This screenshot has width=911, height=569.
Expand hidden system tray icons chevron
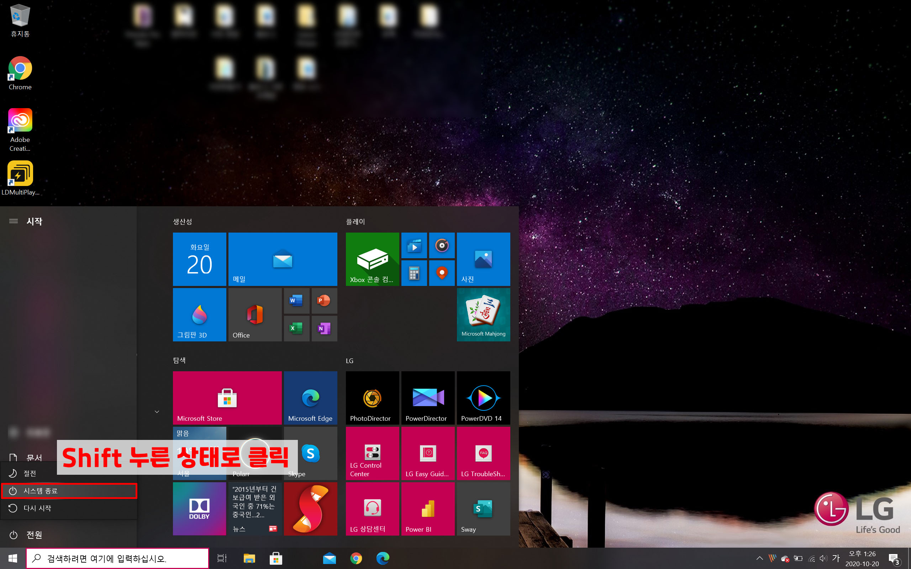759,558
